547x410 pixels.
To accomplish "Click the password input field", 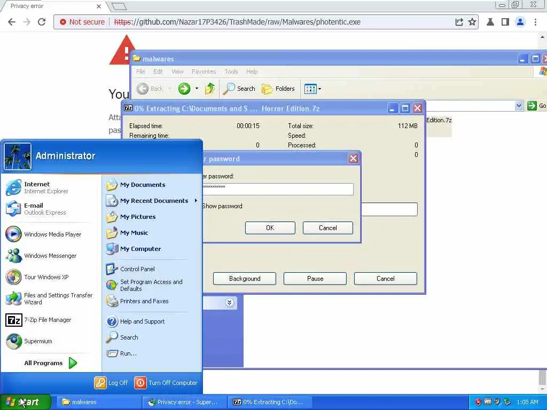I will 278,189.
